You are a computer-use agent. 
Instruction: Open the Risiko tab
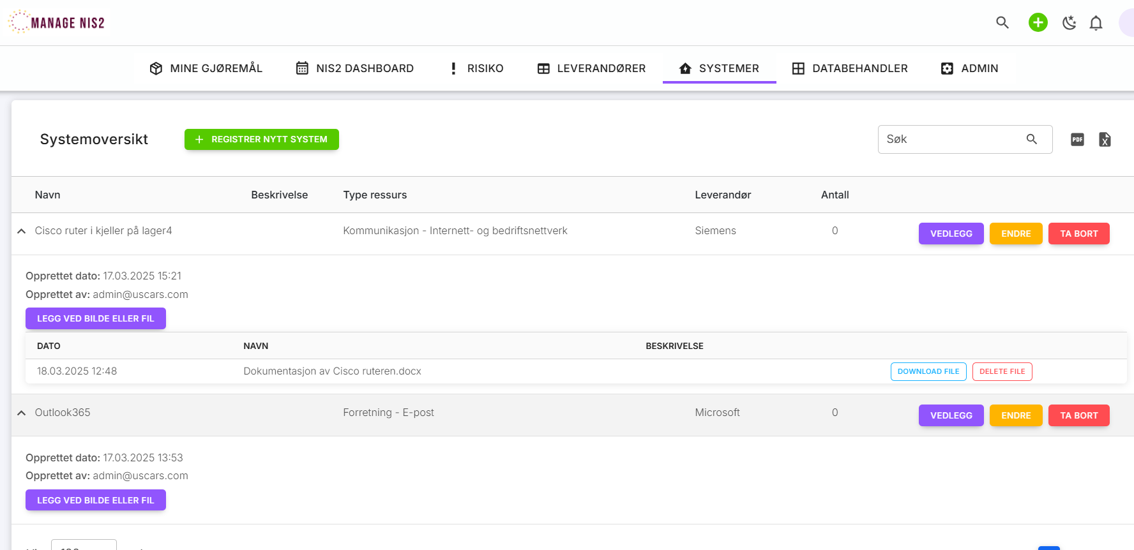click(476, 68)
